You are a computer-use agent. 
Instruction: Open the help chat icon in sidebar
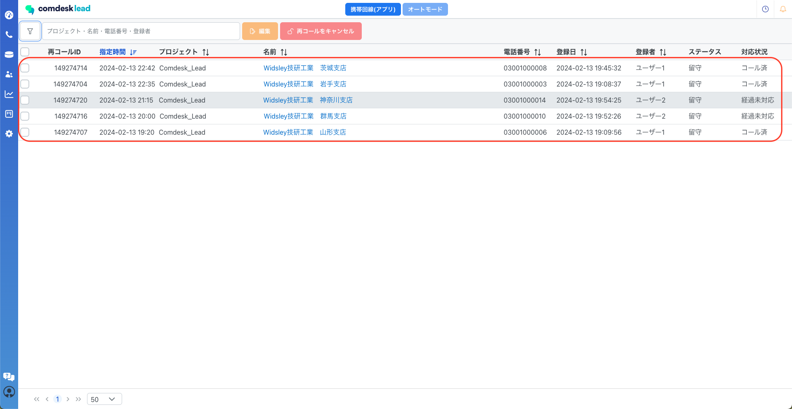pyautogui.click(x=9, y=376)
